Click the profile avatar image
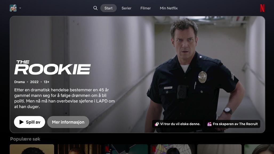This screenshot has width=274, height=154. (13, 8)
